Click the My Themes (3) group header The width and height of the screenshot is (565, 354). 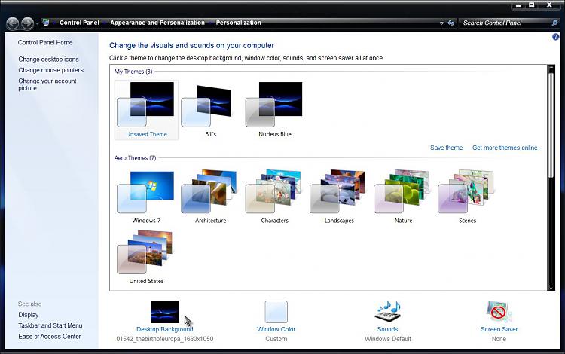[x=133, y=72]
